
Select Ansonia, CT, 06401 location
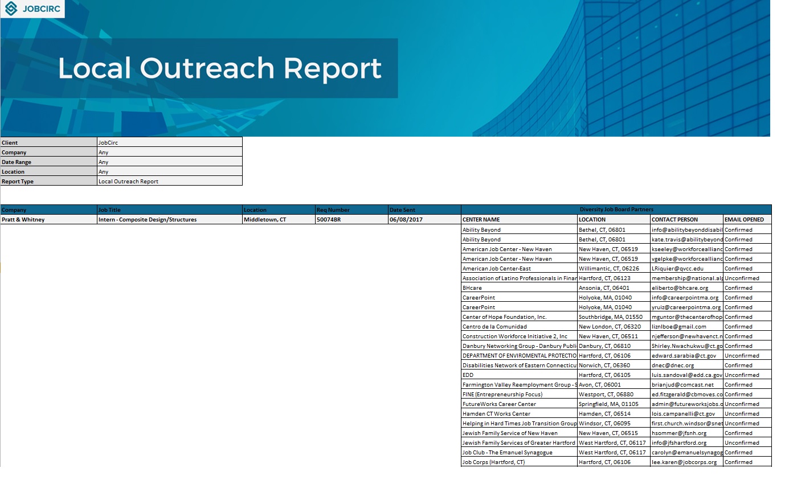click(x=614, y=288)
